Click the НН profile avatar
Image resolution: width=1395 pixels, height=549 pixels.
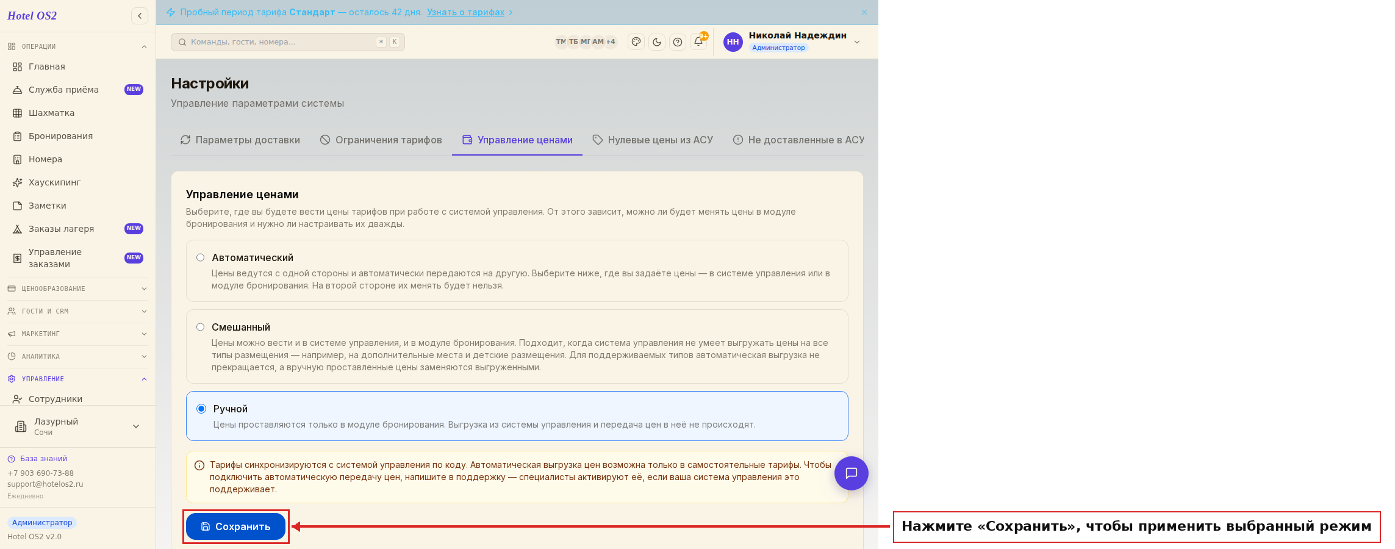733,42
